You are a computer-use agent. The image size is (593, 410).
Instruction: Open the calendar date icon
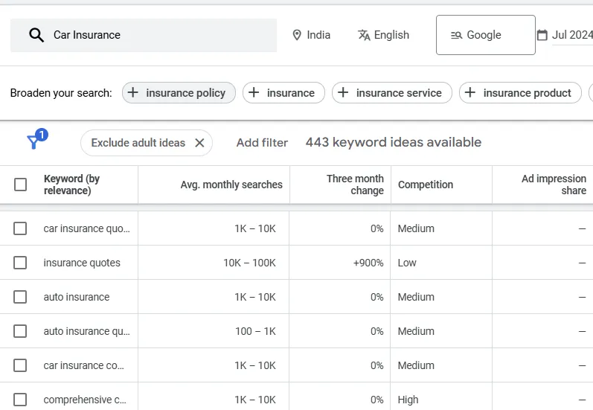pos(542,35)
